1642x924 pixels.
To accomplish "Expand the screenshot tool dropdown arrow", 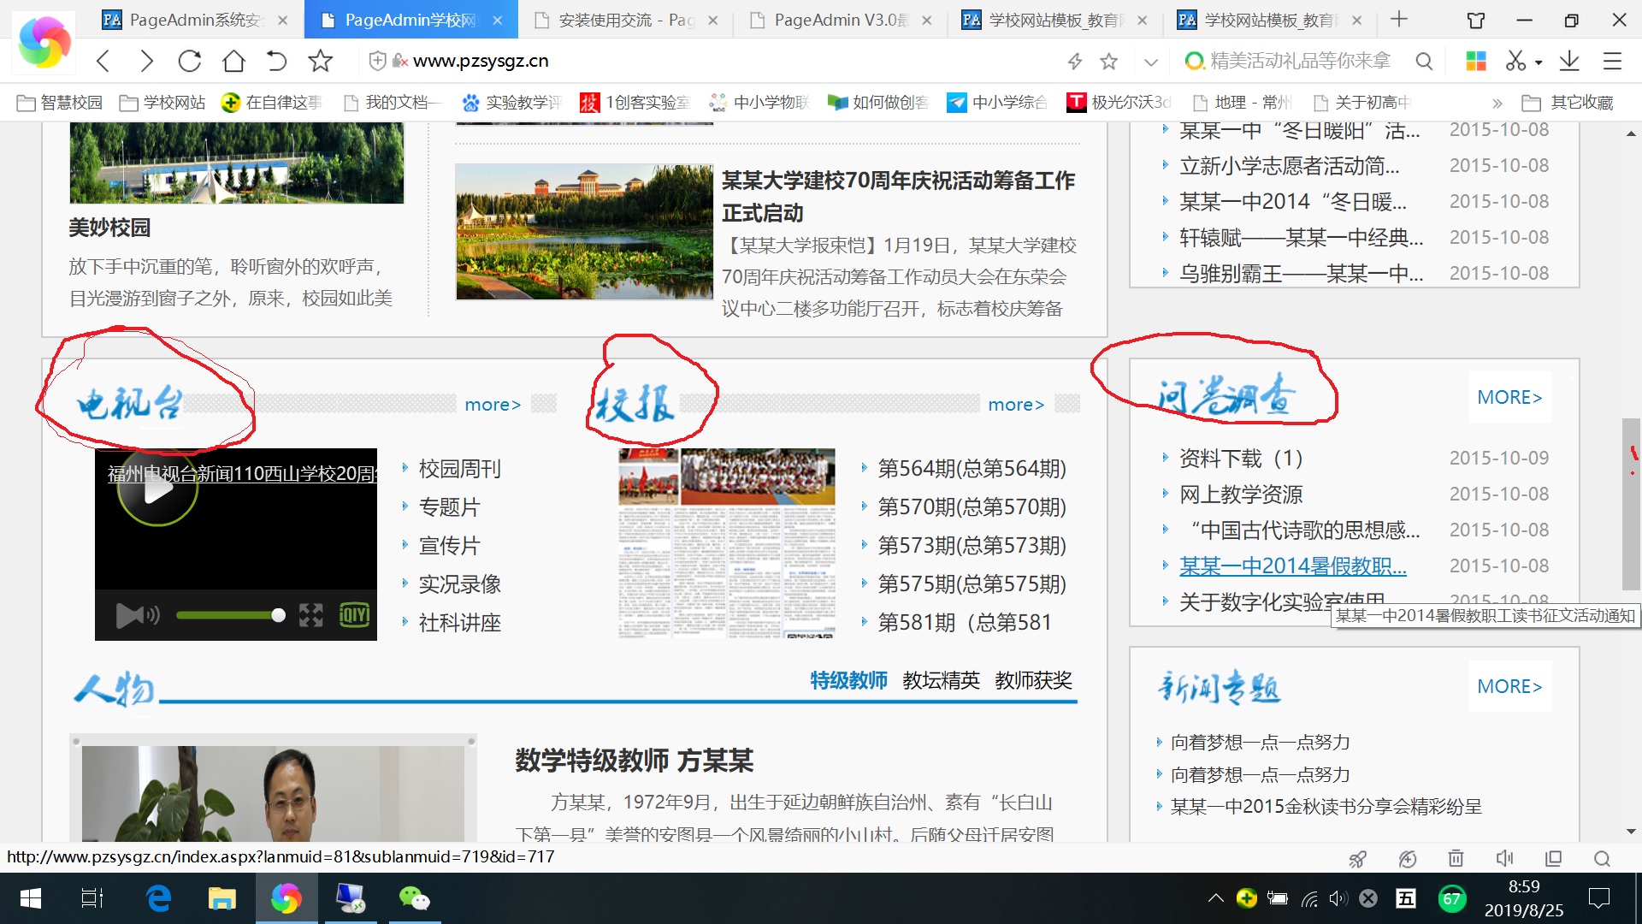I will [x=1539, y=62].
